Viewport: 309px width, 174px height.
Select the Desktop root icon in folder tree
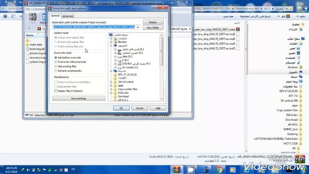click(x=111, y=35)
